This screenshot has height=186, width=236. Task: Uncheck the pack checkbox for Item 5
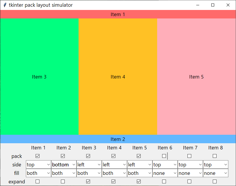pos(139,156)
